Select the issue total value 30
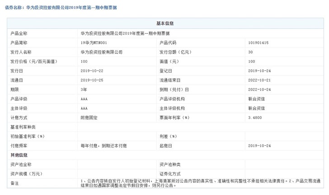The image size is (329, 195). (250, 52)
